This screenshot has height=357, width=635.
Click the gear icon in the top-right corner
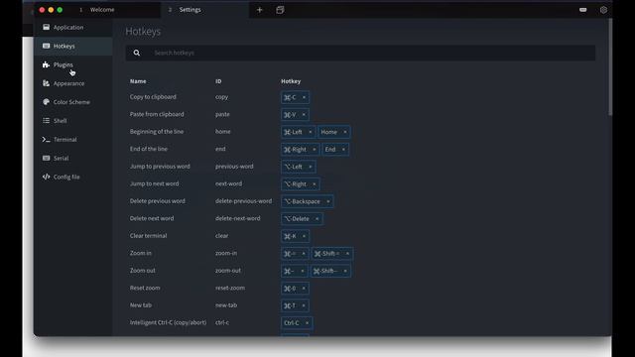[603, 10]
